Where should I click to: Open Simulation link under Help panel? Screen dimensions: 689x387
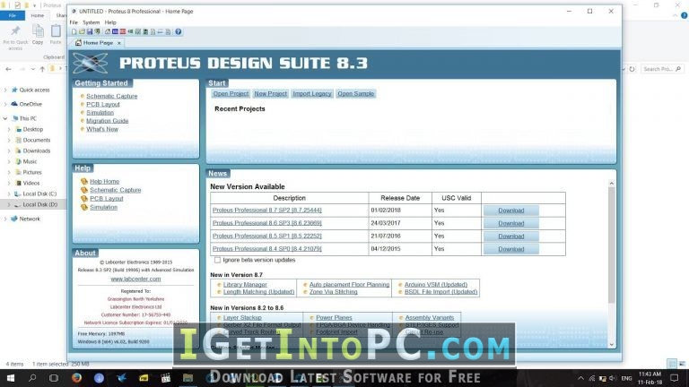[x=104, y=207]
